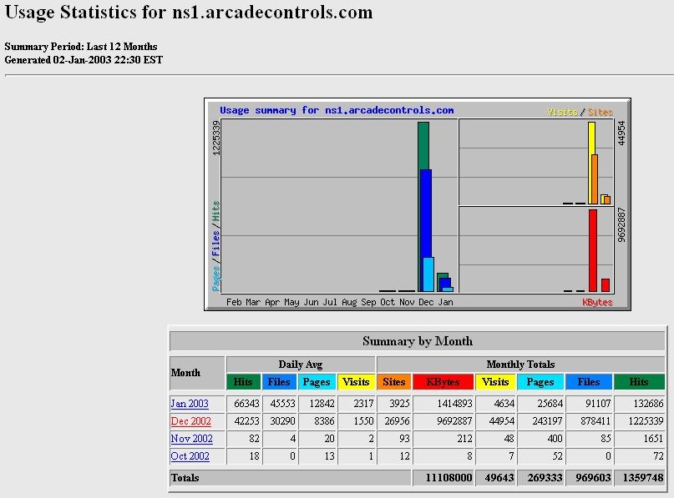Click the tall green December hits bar

[x=423, y=146]
